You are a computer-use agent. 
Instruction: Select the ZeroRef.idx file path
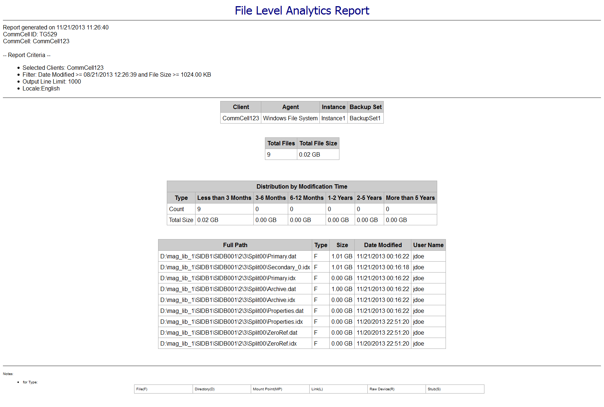[228, 343]
